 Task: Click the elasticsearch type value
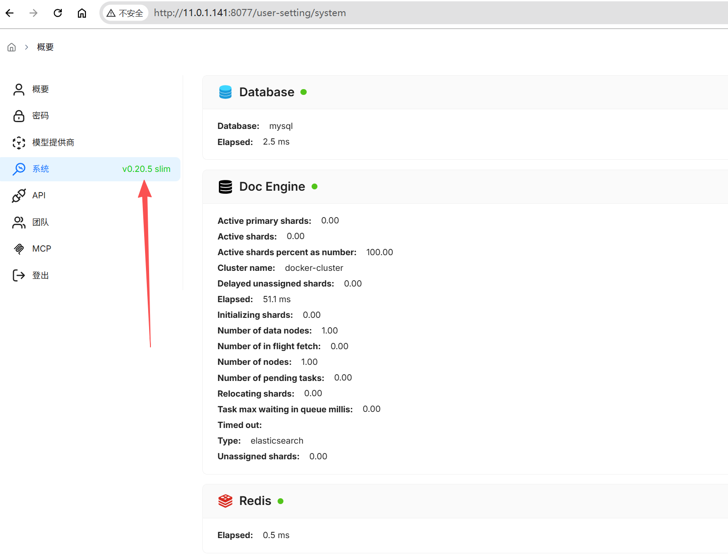(277, 441)
